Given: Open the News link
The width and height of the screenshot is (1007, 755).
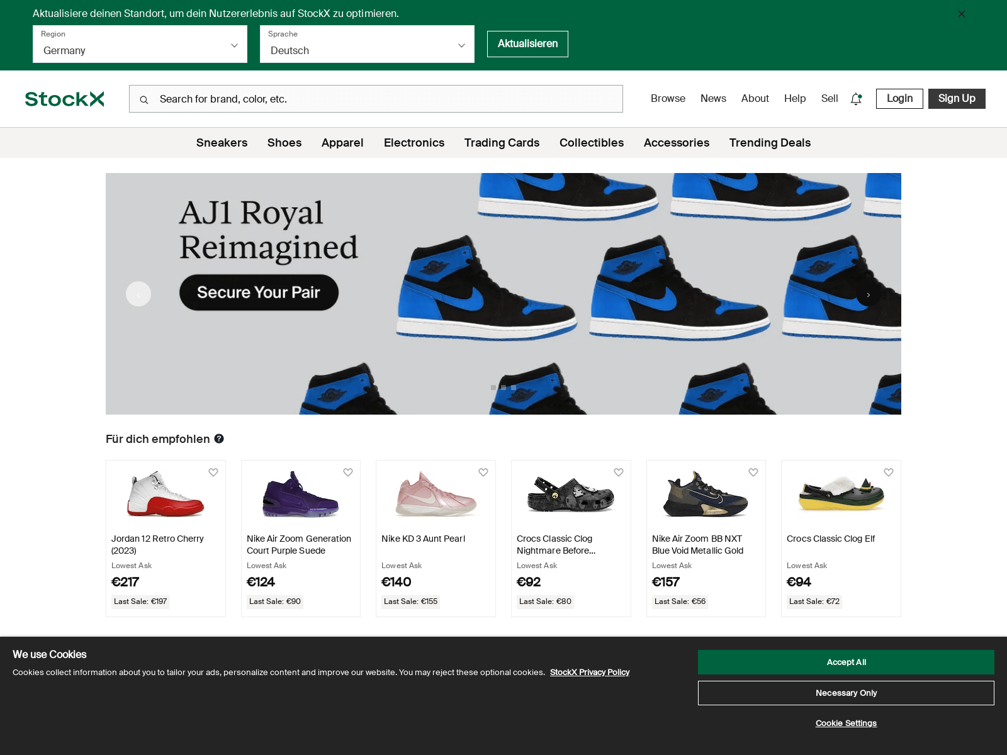Looking at the screenshot, I should pyautogui.click(x=713, y=98).
